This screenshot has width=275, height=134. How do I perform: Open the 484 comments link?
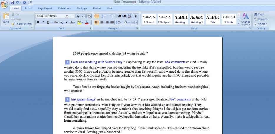pos(175,62)
